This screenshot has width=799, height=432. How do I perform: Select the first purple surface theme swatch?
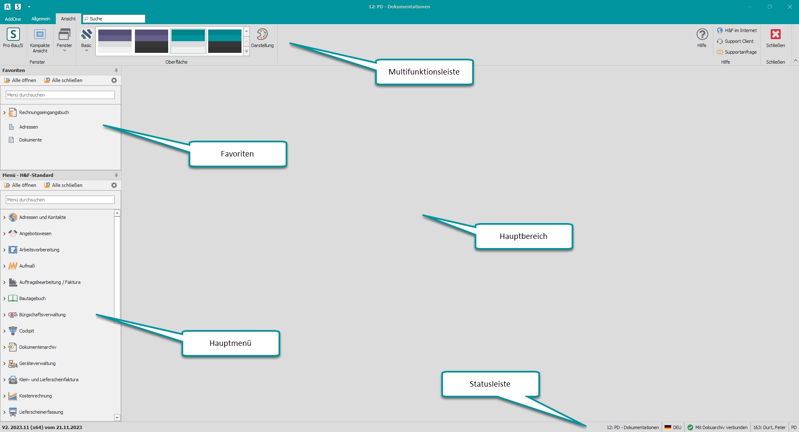click(115, 41)
